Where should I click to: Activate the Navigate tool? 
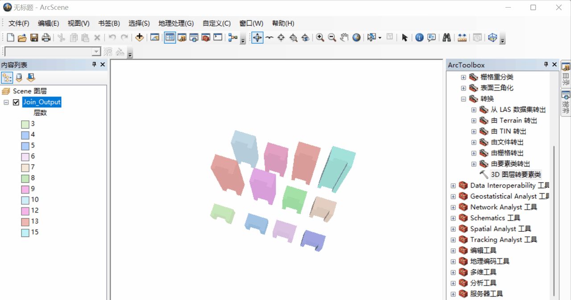(x=257, y=37)
